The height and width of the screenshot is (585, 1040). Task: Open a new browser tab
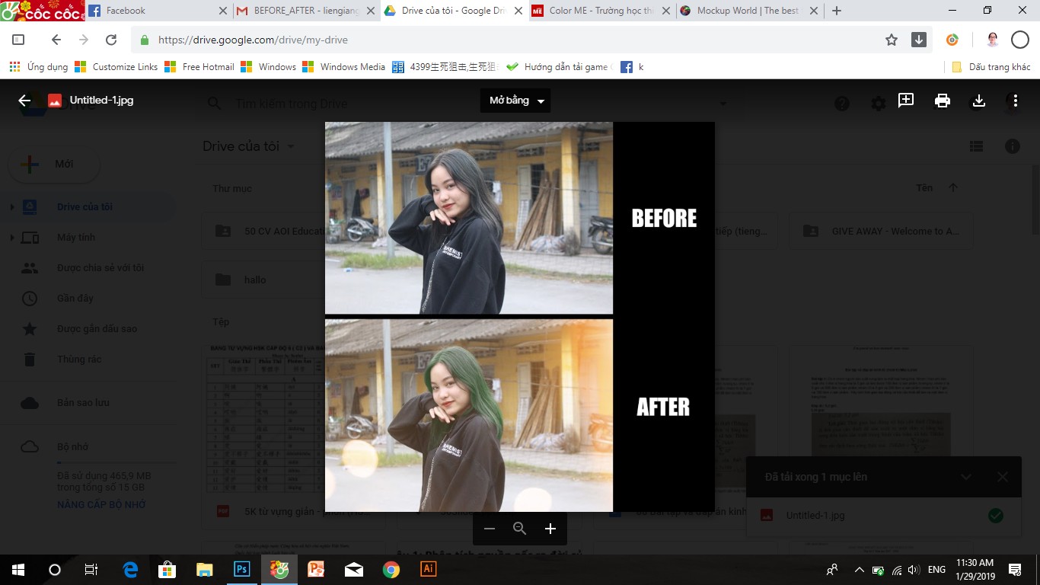click(x=837, y=11)
